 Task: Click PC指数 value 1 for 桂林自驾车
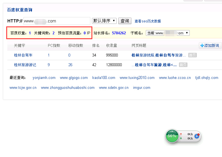[49, 55]
